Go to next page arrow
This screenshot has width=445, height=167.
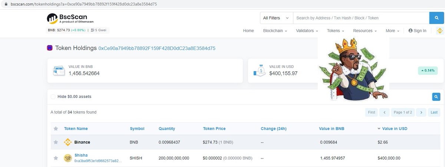(421, 112)
